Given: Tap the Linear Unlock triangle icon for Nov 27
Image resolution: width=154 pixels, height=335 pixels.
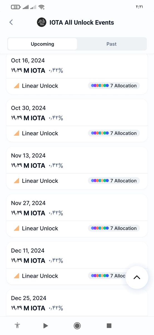Looking at the screenshot, I should tap(16, 228).
